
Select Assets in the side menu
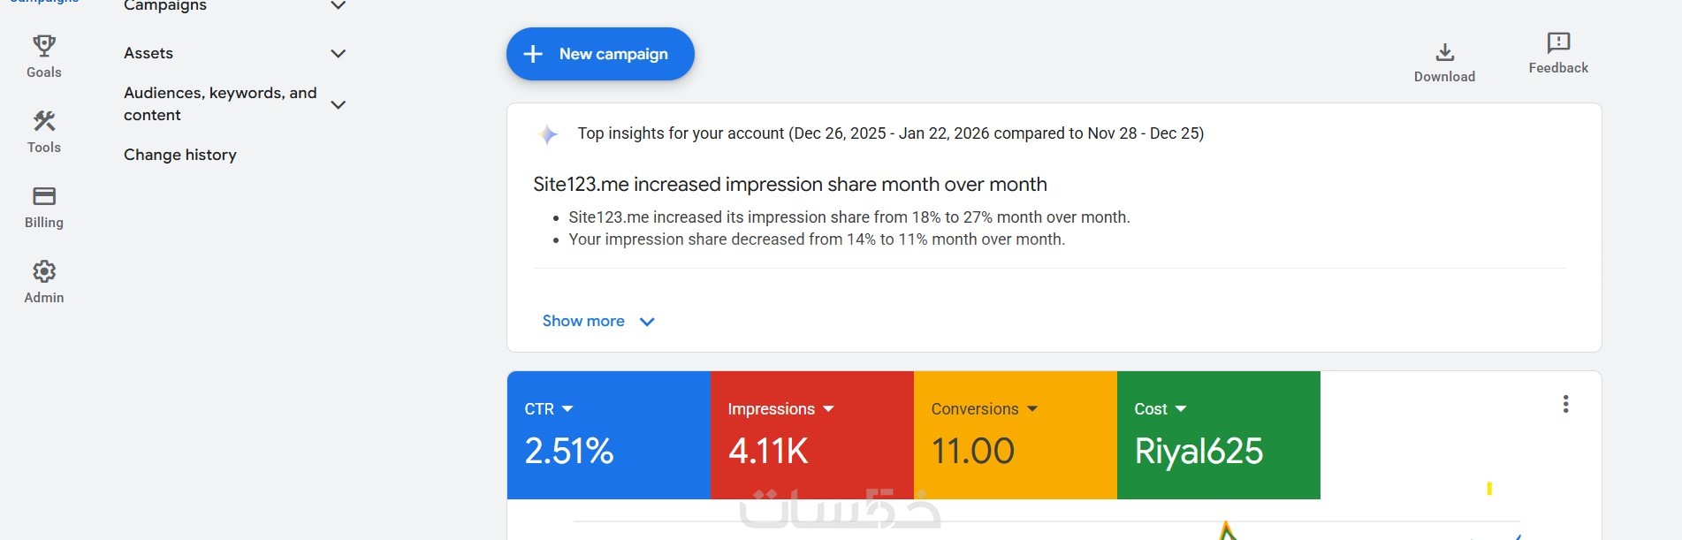148,53
